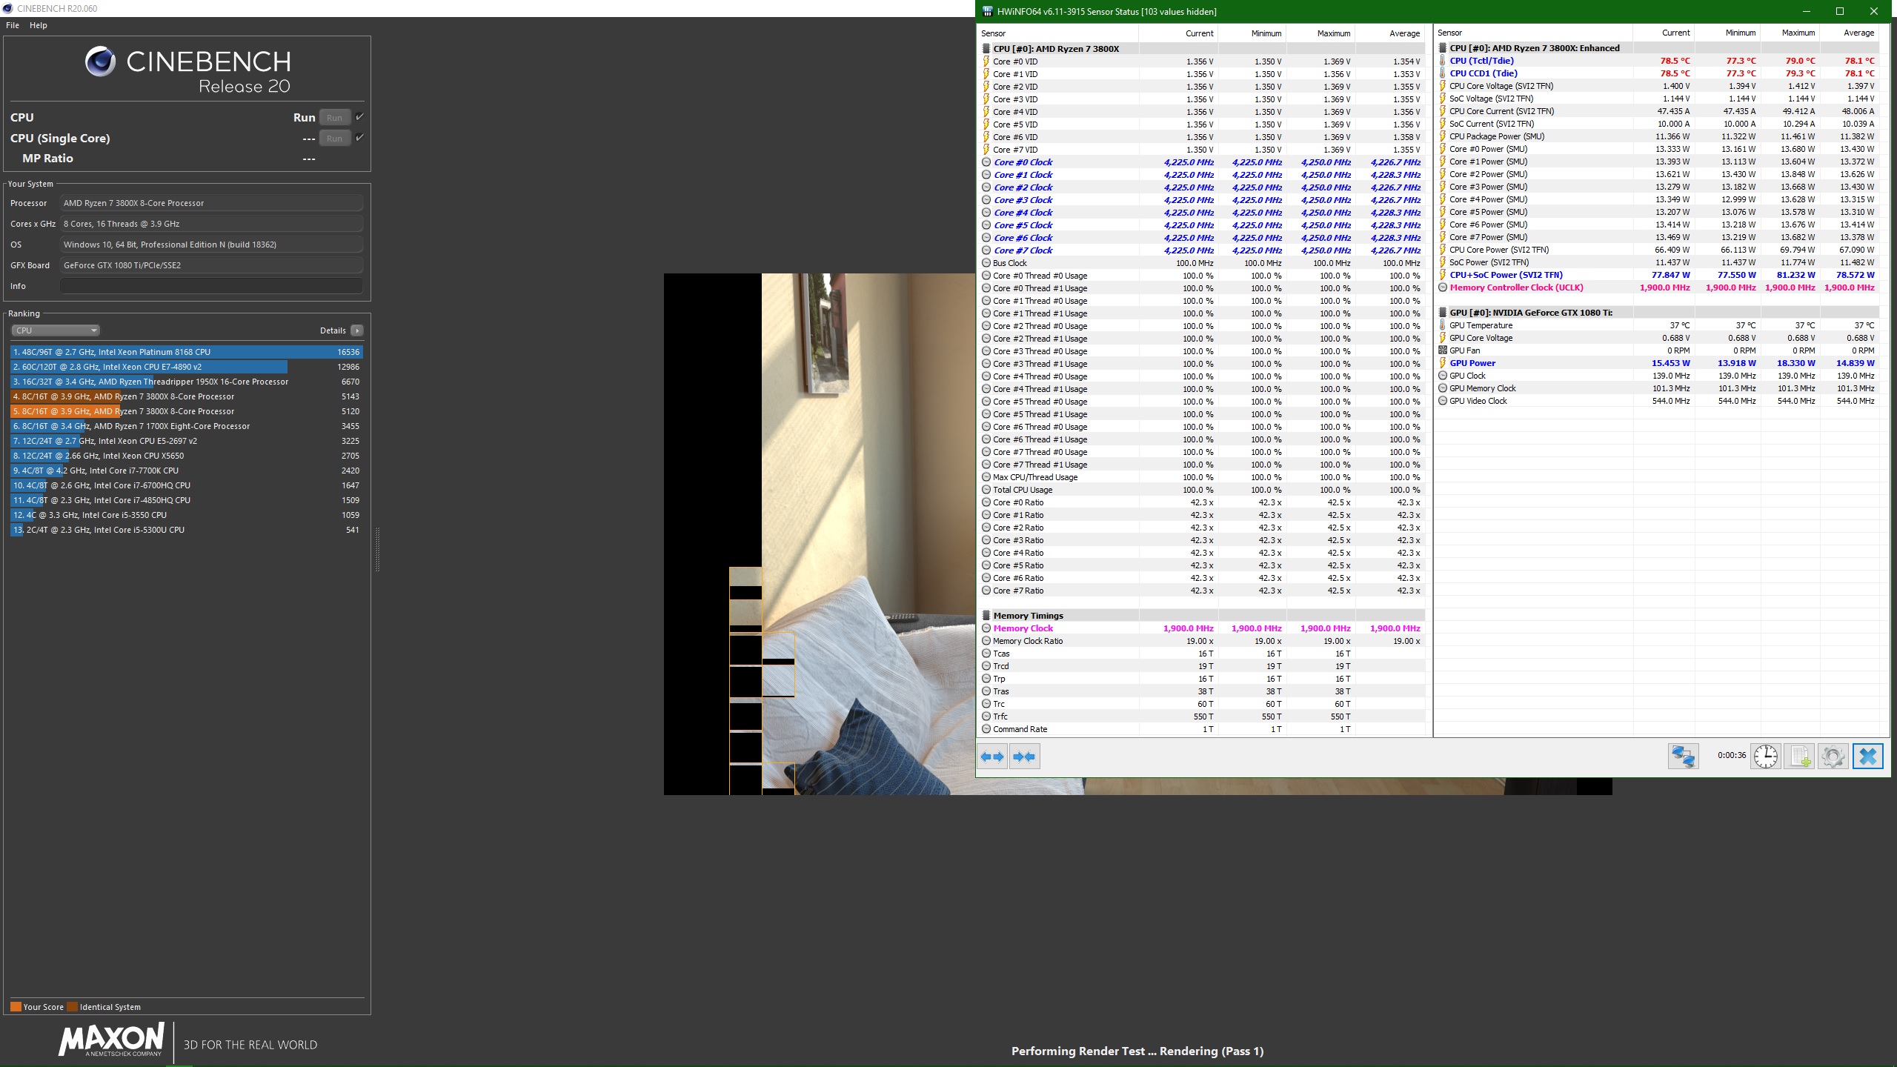Click the chip icon beside AMD Ryzen 7 3800X: Enhanced
Image resolution: width=1897 pixels, height=1067 pixels.
point(1443,48)
